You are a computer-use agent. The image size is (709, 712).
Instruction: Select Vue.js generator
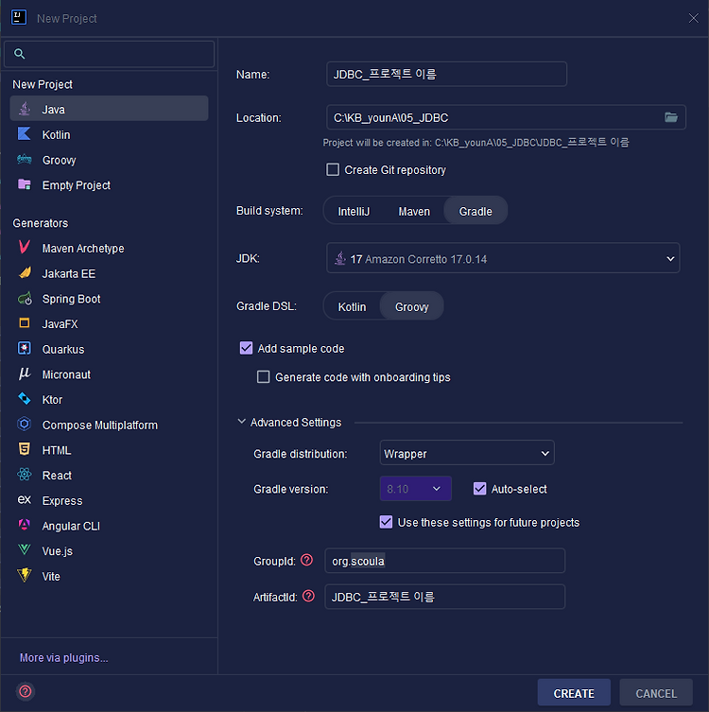[x=109, y=550]
